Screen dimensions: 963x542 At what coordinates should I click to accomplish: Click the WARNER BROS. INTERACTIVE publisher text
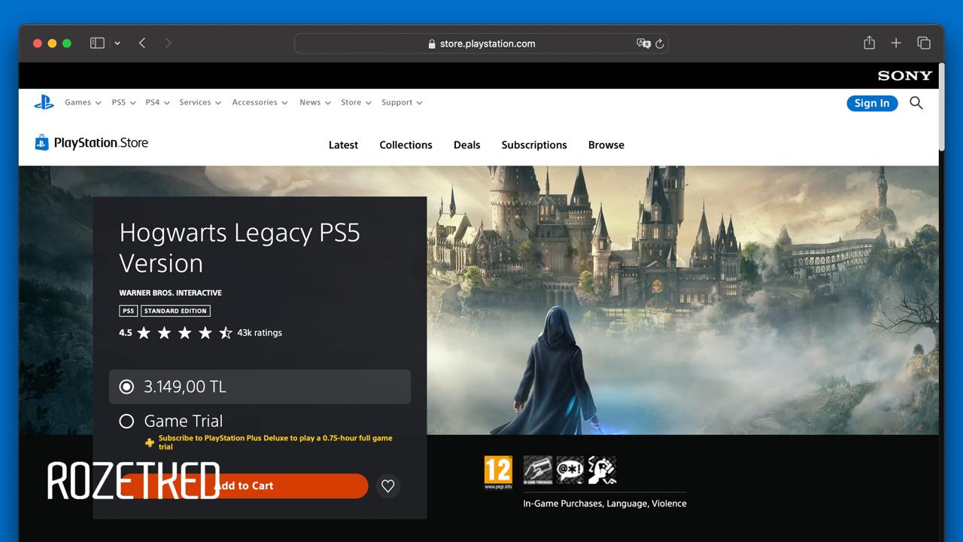170,293
